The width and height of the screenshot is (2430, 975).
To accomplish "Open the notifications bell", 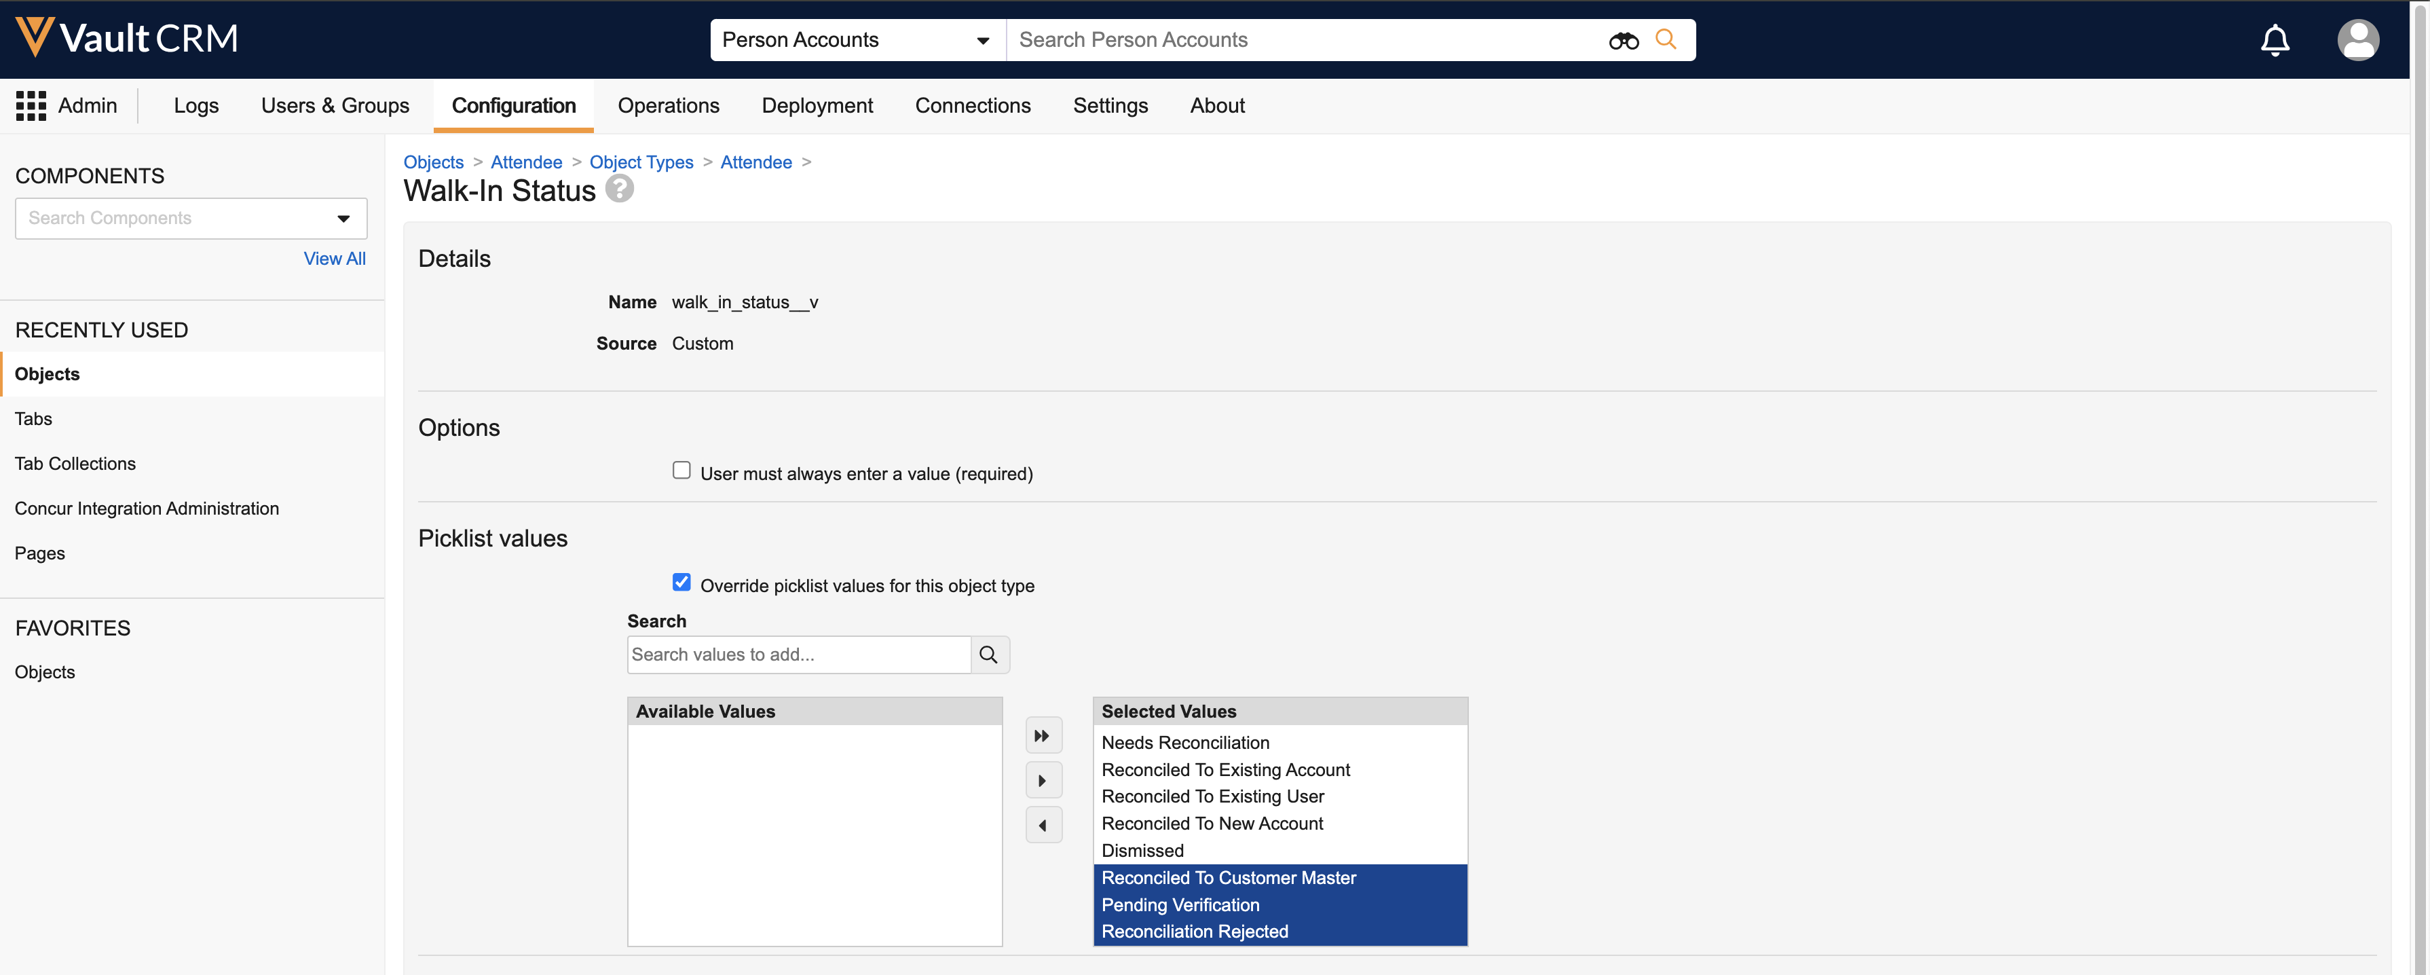I will click(x=2275, y=41).
